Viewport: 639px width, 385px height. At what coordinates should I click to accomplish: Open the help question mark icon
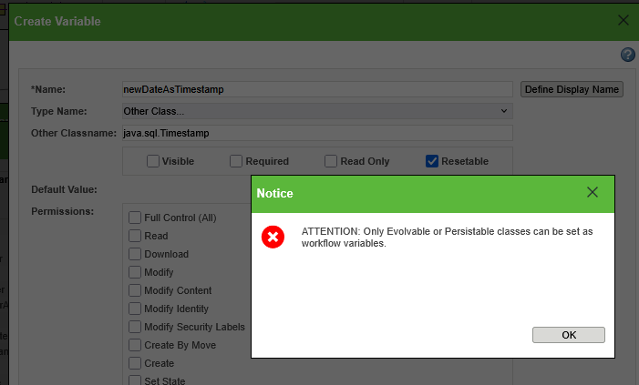coord(627,55)
